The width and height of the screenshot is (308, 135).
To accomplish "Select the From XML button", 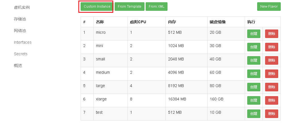I will 156,7.
